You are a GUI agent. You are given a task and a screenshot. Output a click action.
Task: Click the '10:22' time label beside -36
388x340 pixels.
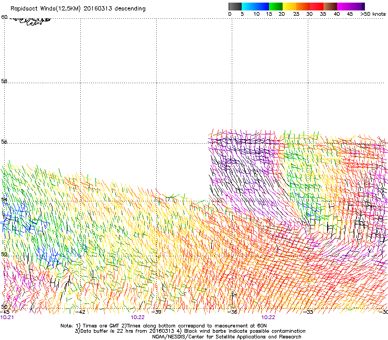(268, 318)
